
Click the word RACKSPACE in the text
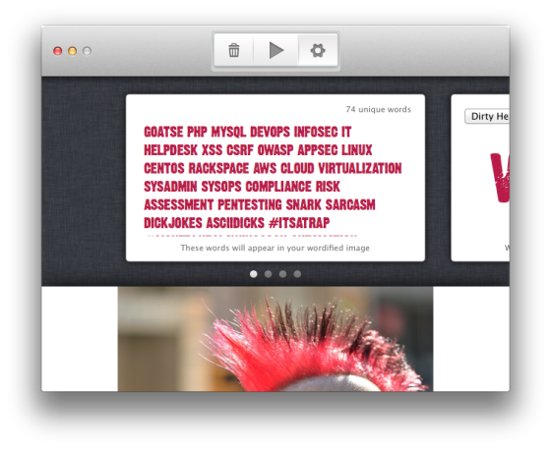tap(218, 168)
